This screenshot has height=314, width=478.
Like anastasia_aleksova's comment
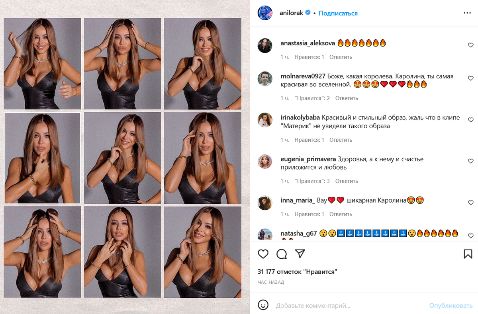(x=471, y=45)
